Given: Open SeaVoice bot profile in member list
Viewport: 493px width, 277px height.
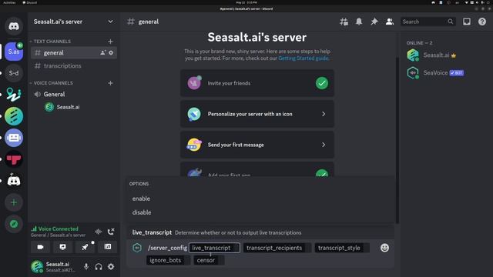Looking at the screenshot, I should click(x=445, y=73).
